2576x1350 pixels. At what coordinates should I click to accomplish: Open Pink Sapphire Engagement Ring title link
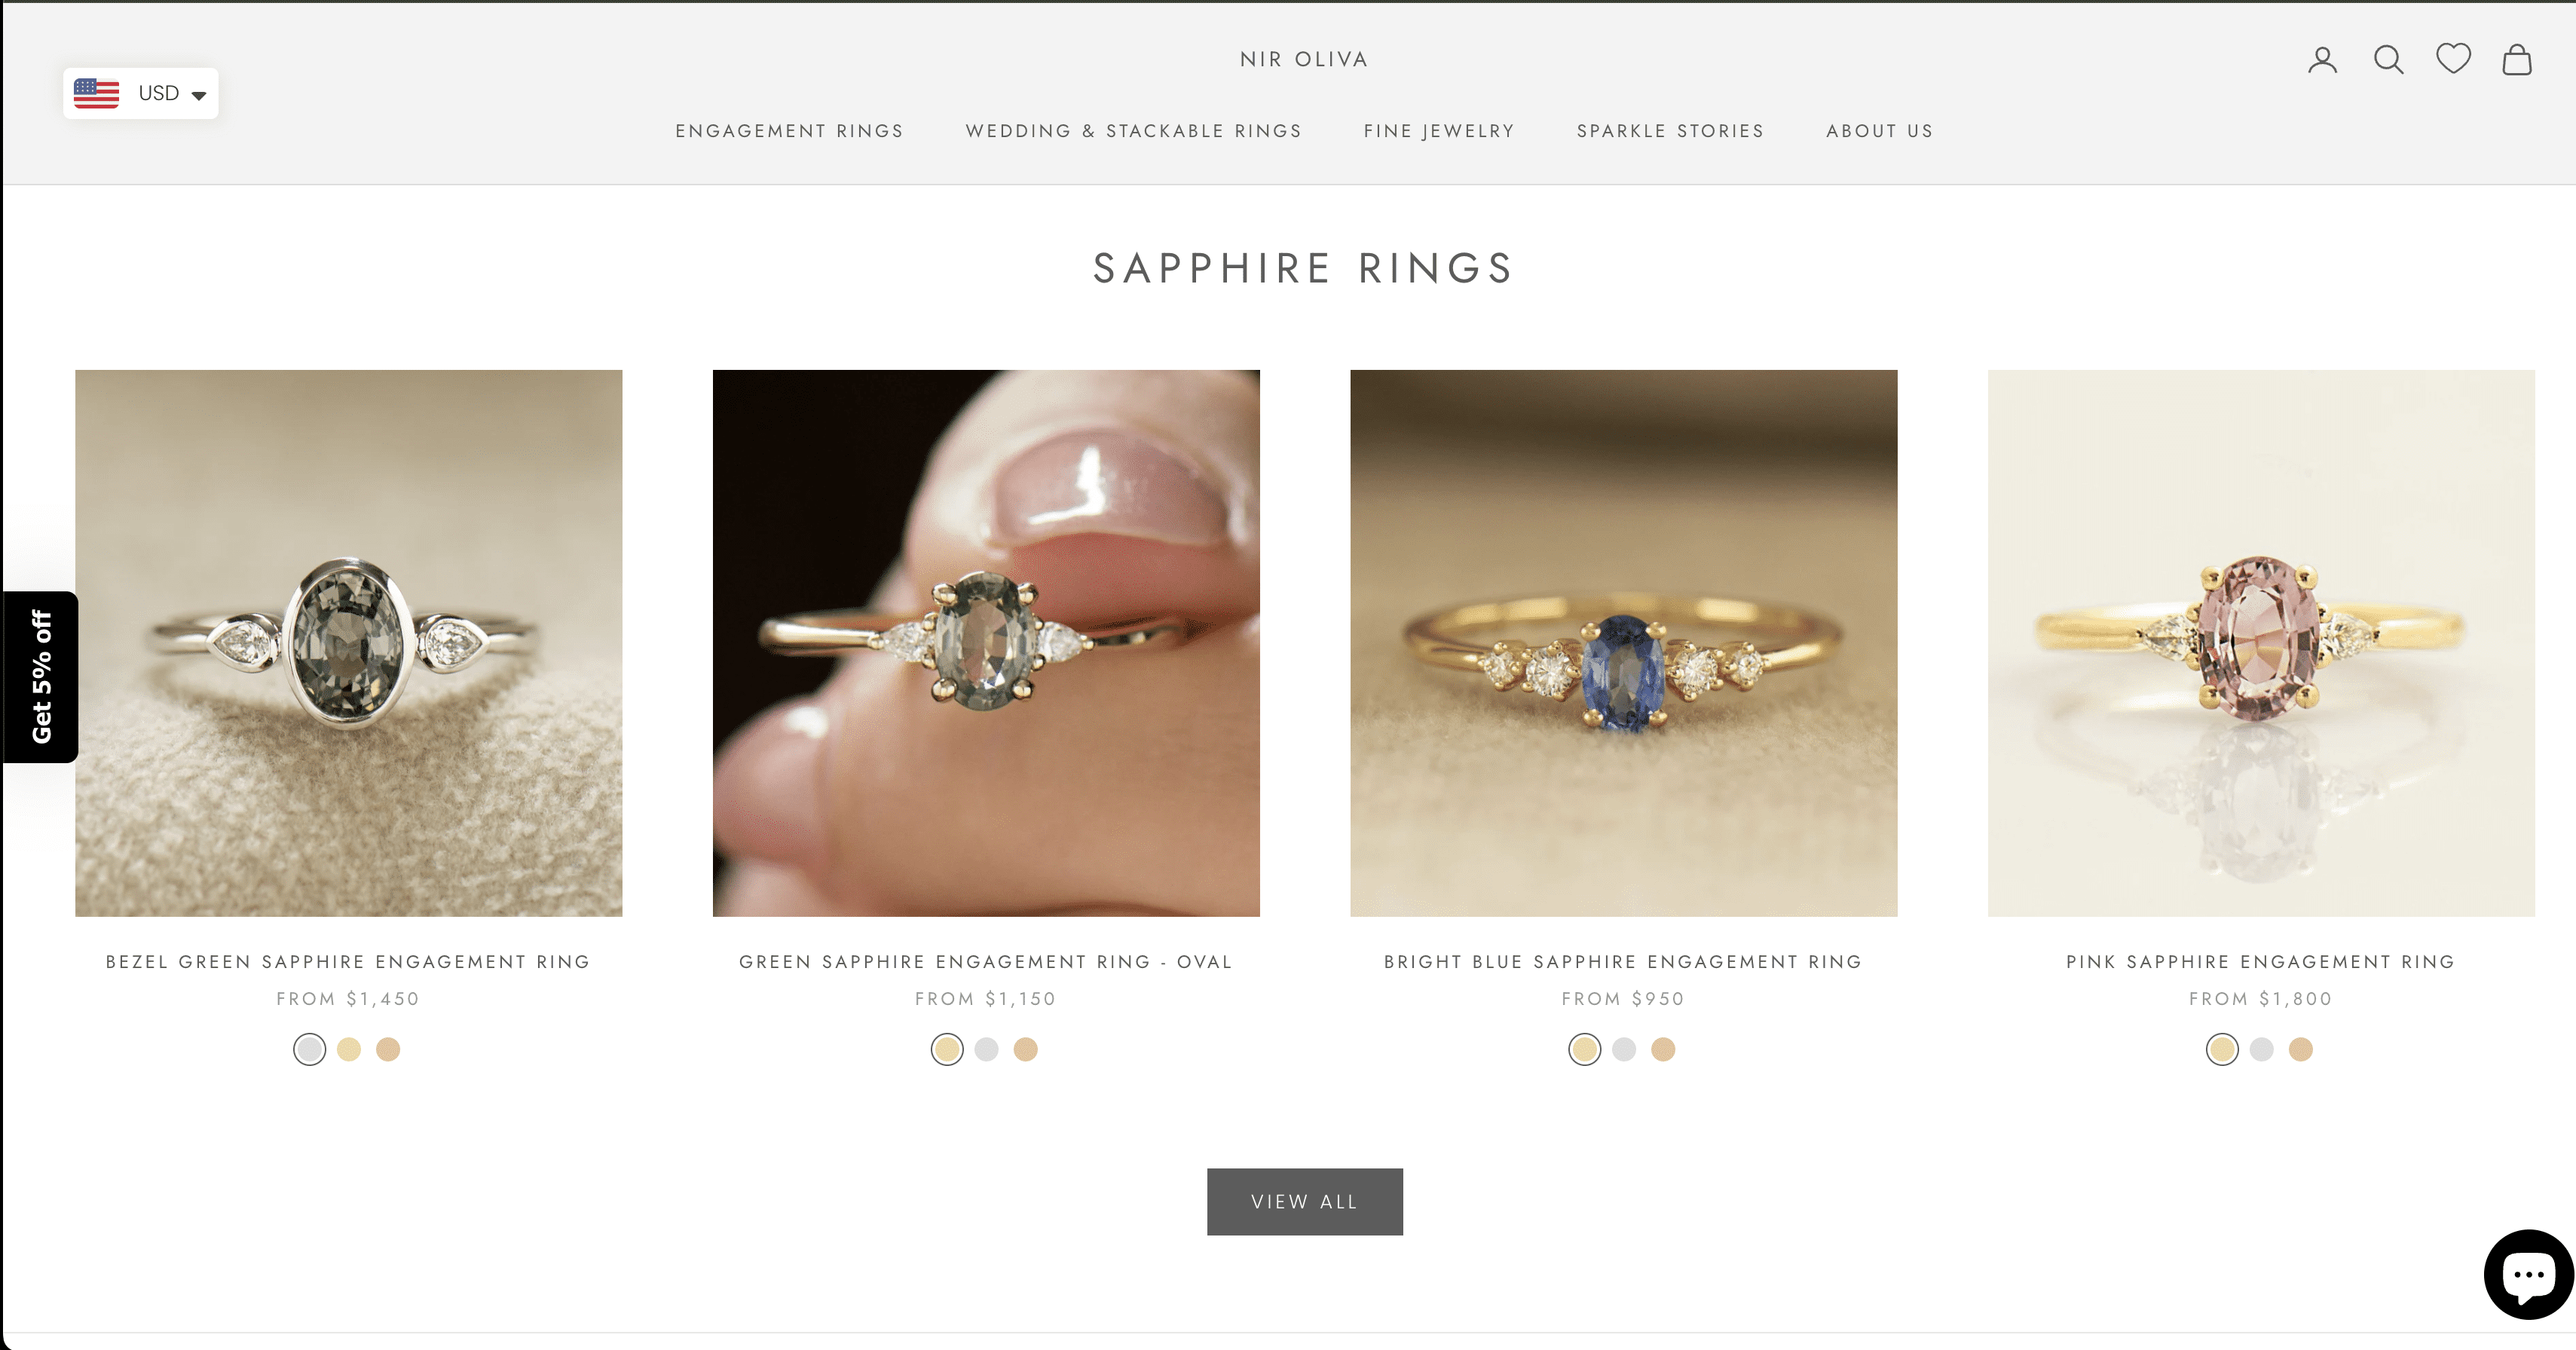coord(2260,961)
